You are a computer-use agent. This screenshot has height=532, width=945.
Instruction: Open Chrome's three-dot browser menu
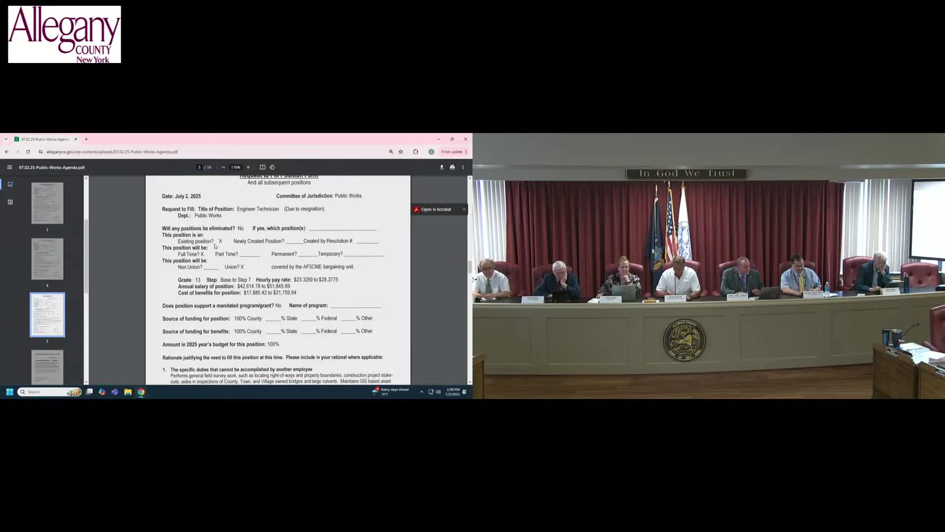pyautogui.click(x=465, y=152)
